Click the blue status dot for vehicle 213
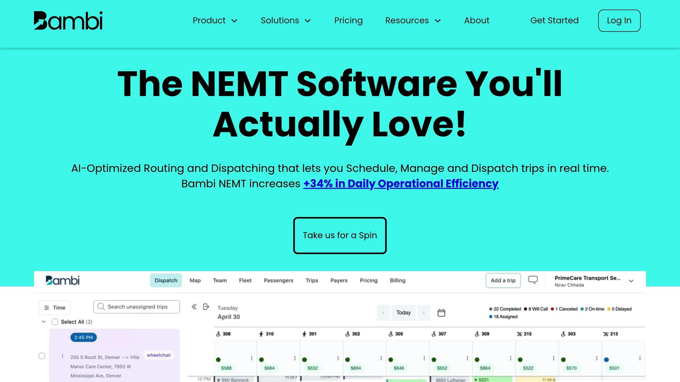The width and height of the screenshot is (680, 382). pos(606,359)
